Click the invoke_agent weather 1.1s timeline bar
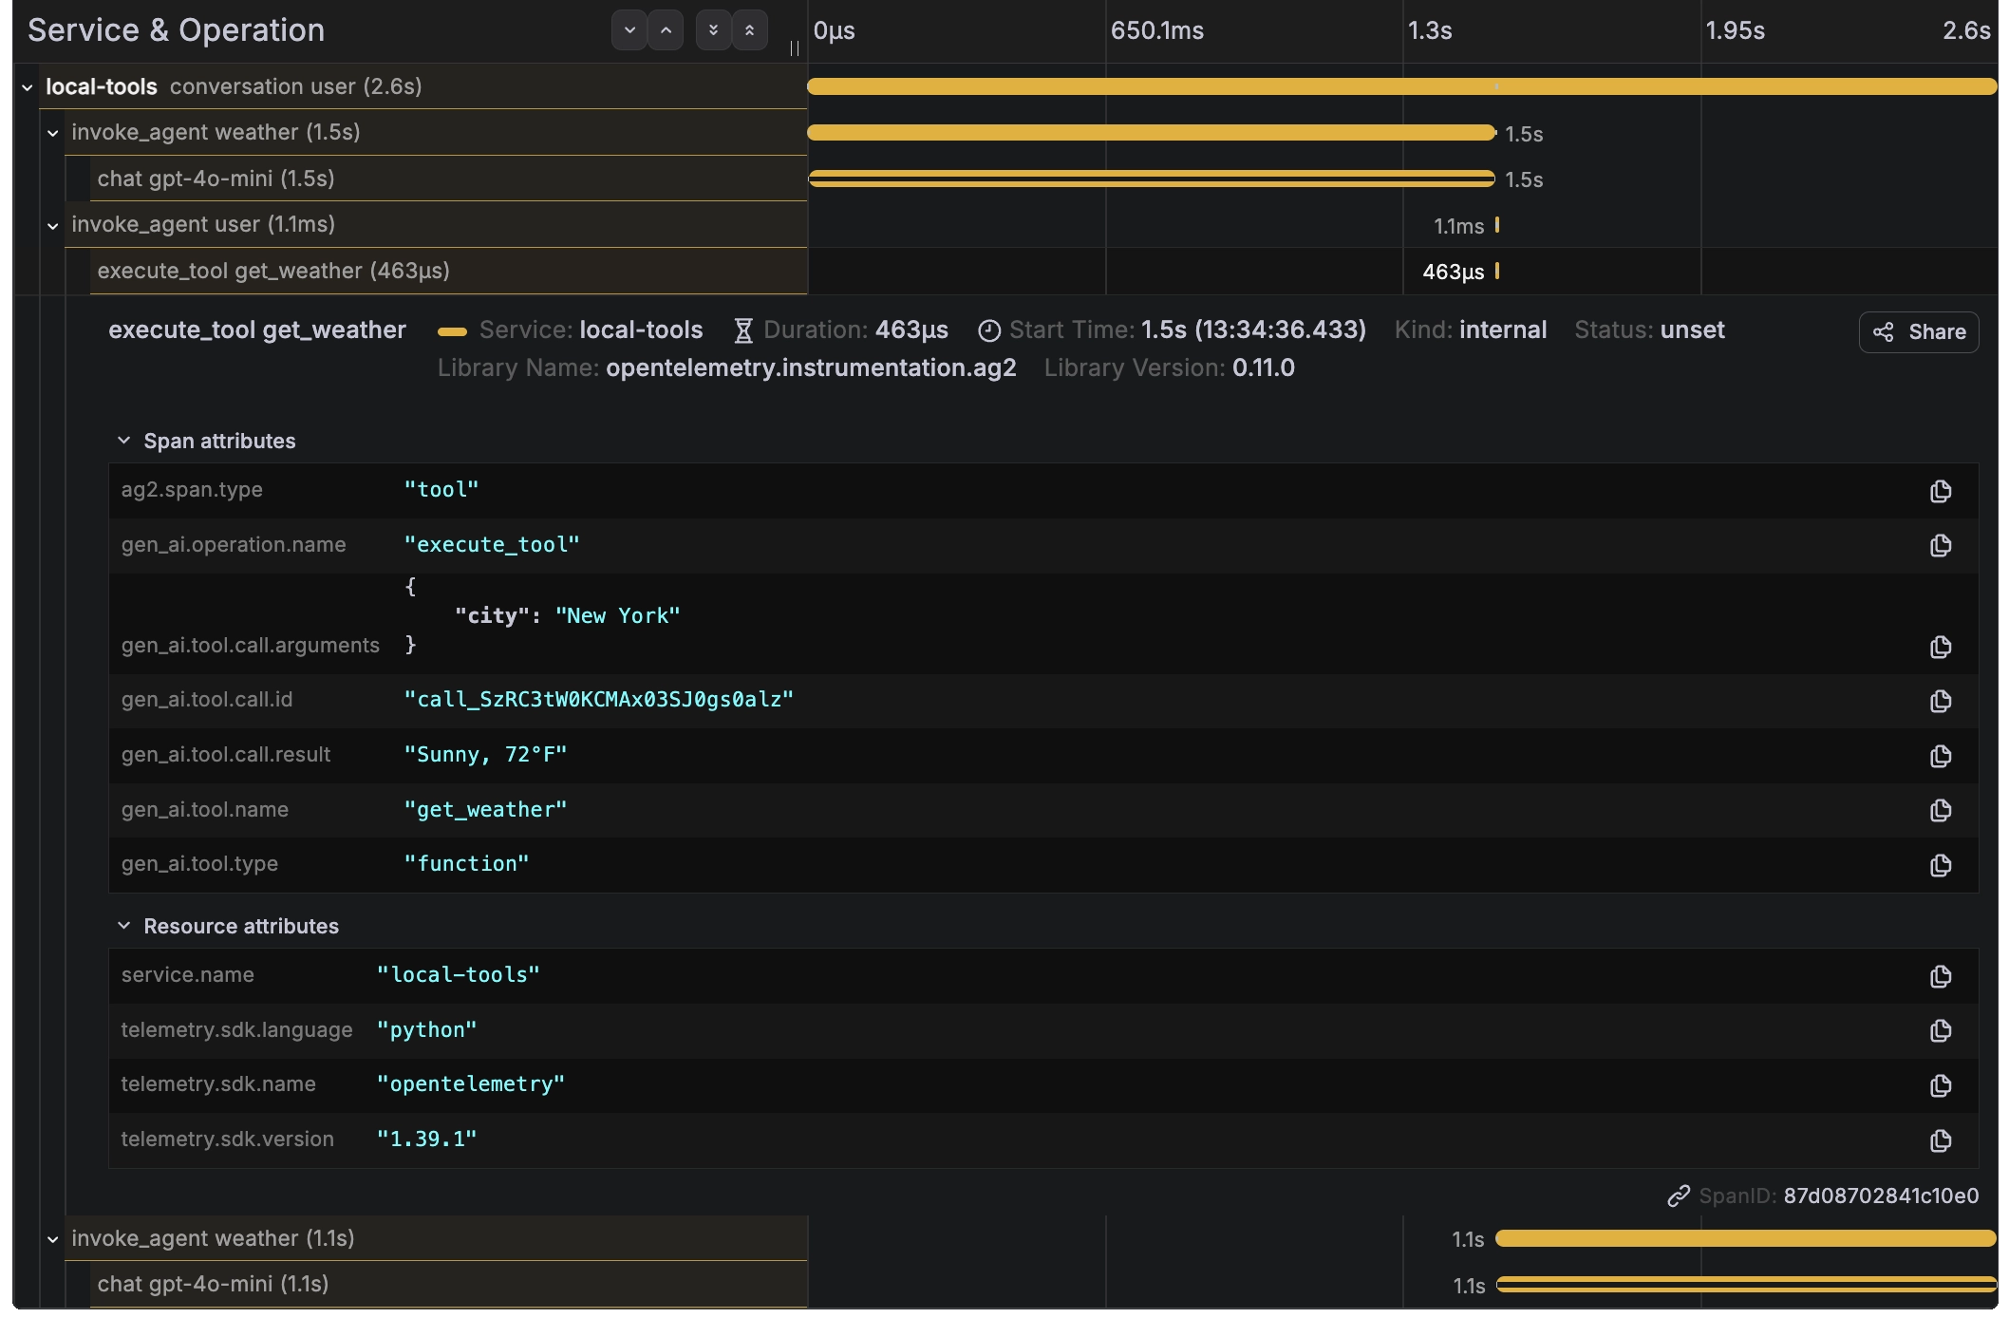Viewport: 2009px width, 1318px height. coord(1746,1238)
